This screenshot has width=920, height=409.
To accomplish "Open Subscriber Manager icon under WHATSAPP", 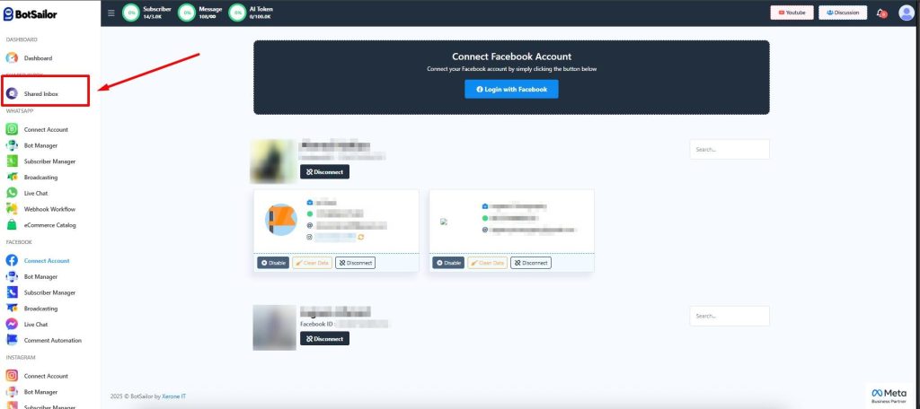I will click(x=12, y=161).
